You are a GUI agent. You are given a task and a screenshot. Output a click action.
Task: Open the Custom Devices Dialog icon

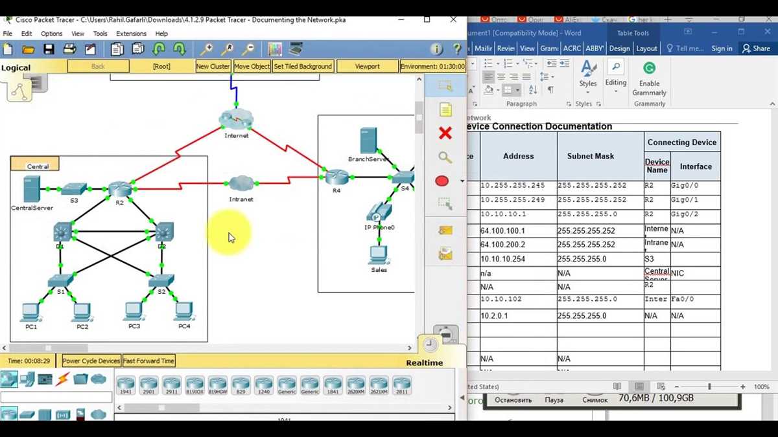[296, 49]
